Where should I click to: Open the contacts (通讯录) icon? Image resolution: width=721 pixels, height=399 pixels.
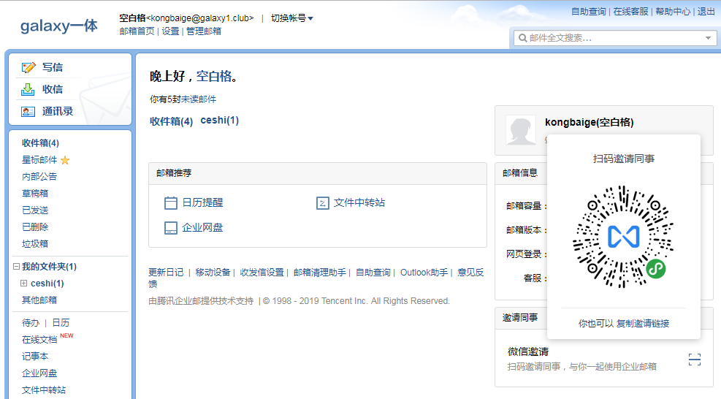(28, 111)
